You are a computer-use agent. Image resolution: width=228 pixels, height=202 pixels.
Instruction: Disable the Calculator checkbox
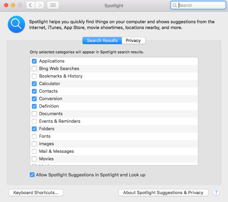pos(34,84)
